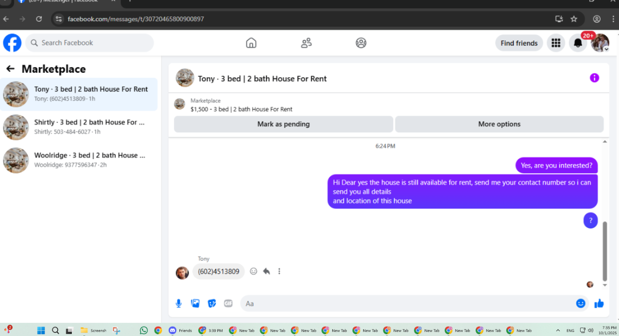Choose a GIF icon

[228, 303]
